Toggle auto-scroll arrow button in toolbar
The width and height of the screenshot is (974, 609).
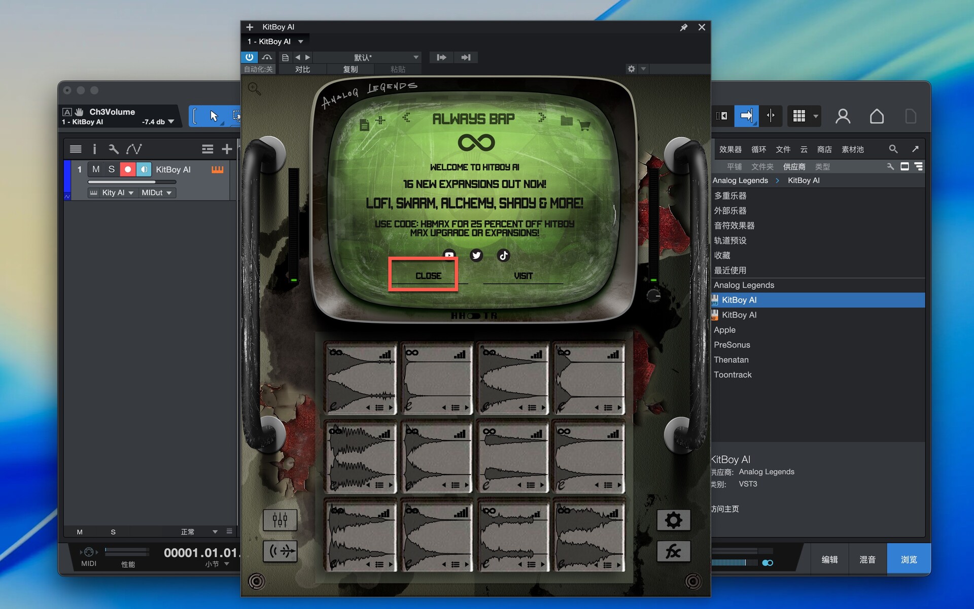coord(746,116)
